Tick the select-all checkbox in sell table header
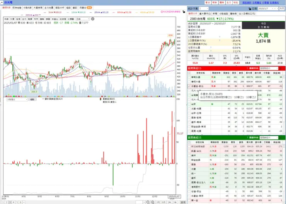The height and width of the screenshot is (204, 286). coord(189,142)
